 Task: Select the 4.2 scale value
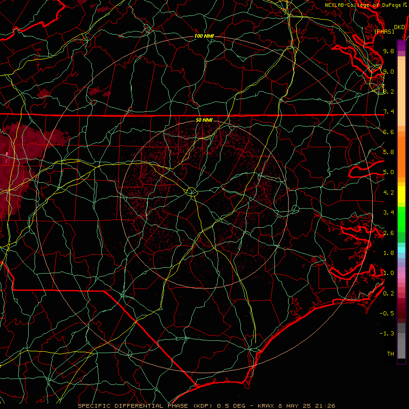pos(389,193)
